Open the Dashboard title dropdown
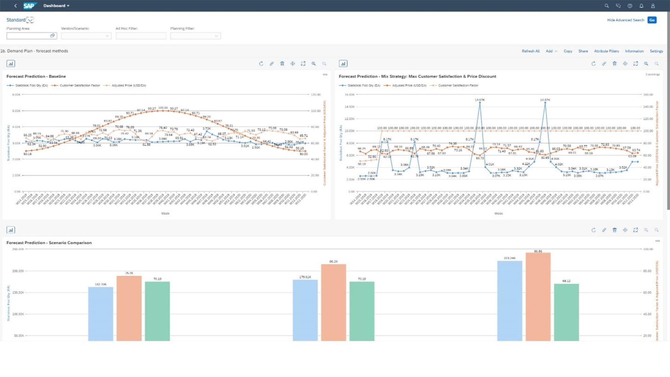Image resolution: width=670 pixels, height=377 pixels. point(56,6)
